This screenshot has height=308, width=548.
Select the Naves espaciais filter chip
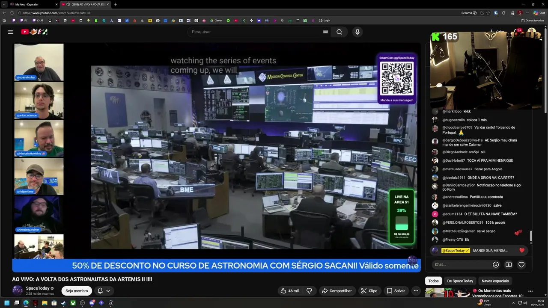495,281
